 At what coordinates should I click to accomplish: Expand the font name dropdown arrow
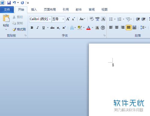pos(50,19)
